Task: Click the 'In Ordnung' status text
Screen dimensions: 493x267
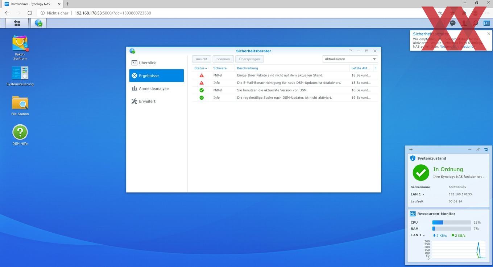Action: [x=448, y=169]
